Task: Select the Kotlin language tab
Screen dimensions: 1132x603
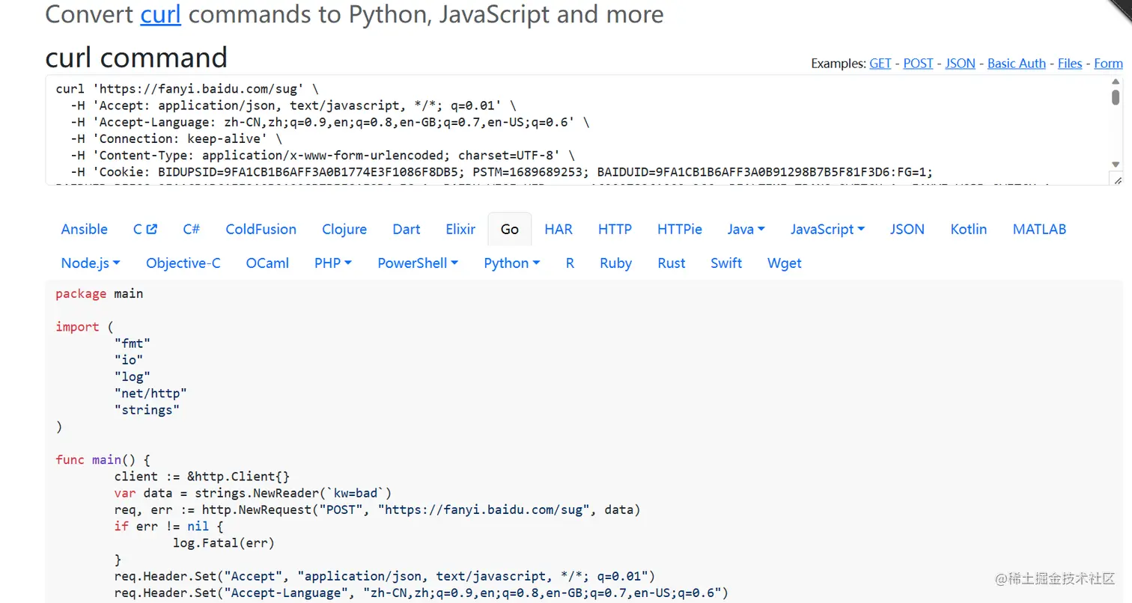Action: point(968,230)
